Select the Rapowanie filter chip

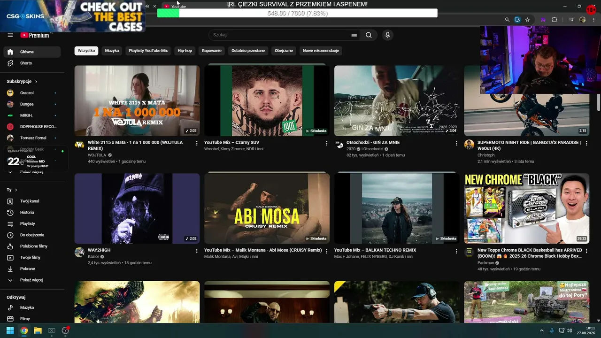212,51
